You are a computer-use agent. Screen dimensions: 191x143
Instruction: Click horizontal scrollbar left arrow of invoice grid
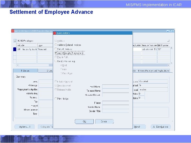(18, 65)
